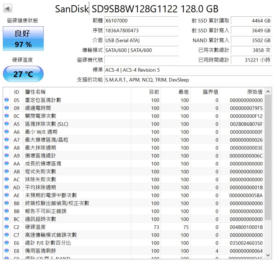
Task: Click the status orb for 備用區塊剩餘 row
Action: click(x=7, y=251)
